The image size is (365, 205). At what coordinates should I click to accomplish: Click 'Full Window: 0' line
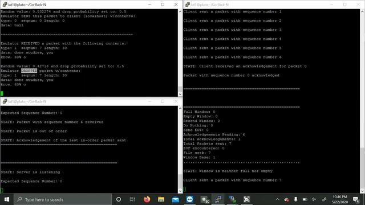[x=199, y=112]
